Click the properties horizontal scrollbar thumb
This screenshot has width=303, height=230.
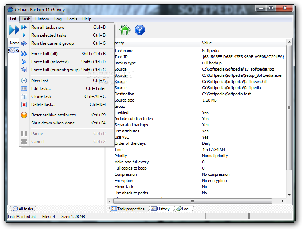click(192, 201)
